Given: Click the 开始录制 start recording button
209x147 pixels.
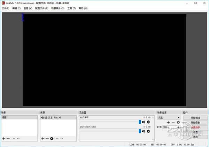Looking at the screenshot, I should [195, 123].
